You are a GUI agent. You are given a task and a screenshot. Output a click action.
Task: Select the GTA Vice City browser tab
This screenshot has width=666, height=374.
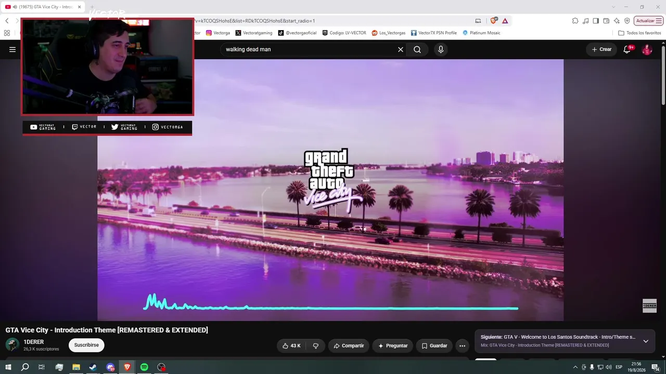(x=44, y=7)
